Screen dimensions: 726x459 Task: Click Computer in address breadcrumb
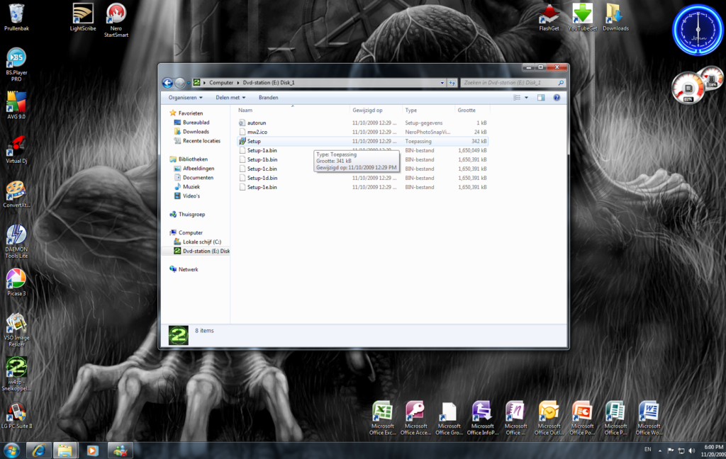(x=221, y=83)
